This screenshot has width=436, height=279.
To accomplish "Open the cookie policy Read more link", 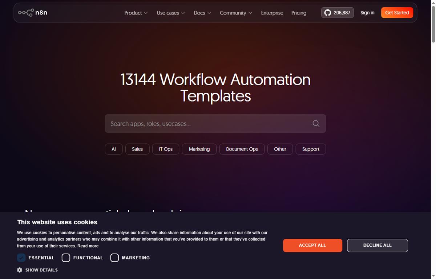I will point(88,246).
